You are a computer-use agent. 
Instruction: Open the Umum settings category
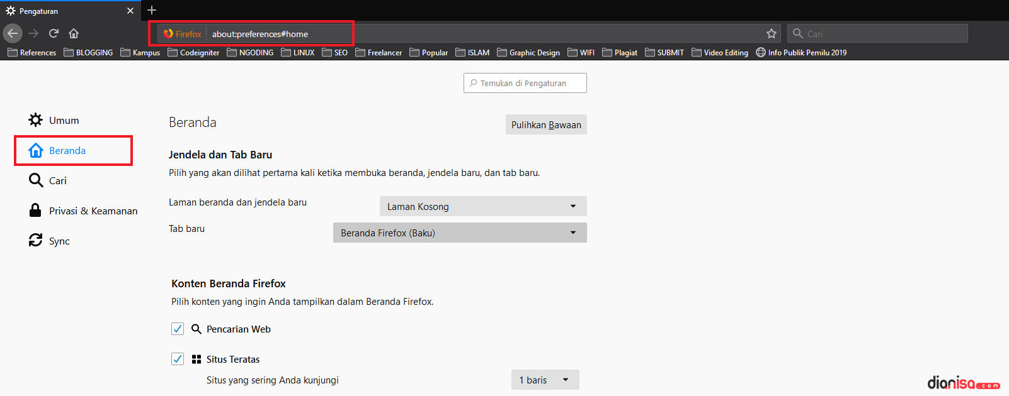(54, 120)
